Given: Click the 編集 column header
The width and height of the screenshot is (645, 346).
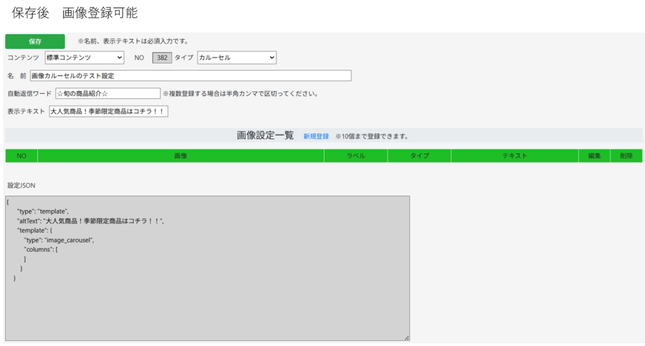Looking at the screenshot, I should click(594, 156).
